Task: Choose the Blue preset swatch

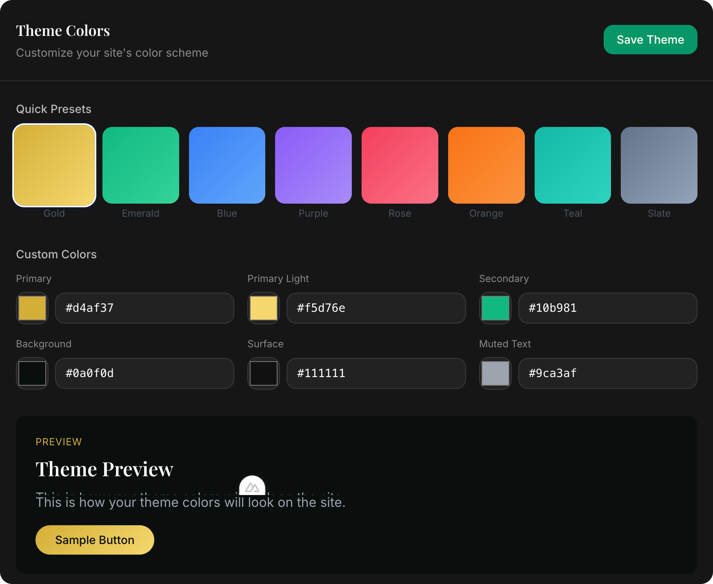Action: (x=227, y=165)
